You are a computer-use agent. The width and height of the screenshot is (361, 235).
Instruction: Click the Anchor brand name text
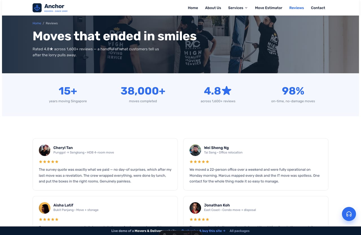pyautogui.click(x=54, y=6)
